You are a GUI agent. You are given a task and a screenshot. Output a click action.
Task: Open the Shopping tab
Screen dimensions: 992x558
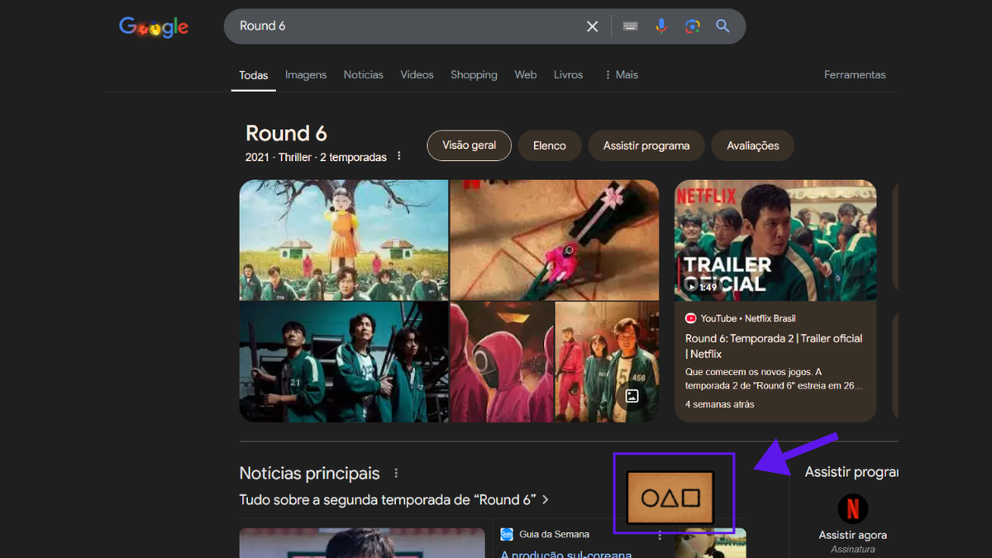point(474,74)
